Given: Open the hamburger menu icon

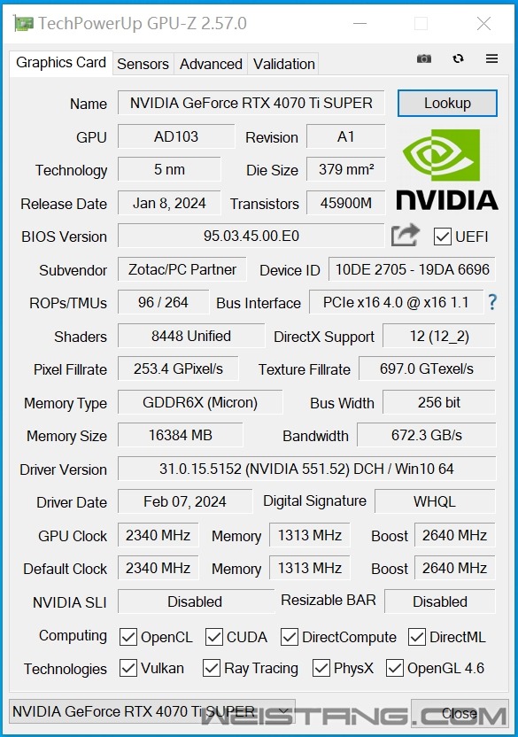Looking at the screenshot, I should point(491,58).
